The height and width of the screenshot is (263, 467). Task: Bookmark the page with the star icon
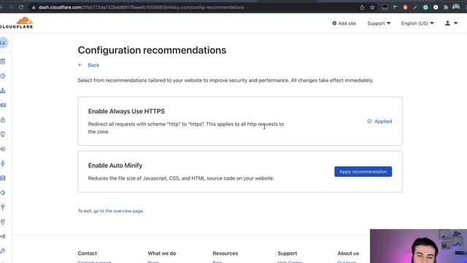372,7
